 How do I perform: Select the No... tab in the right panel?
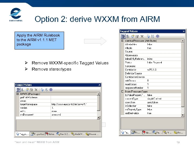click(x=147, y=132)
